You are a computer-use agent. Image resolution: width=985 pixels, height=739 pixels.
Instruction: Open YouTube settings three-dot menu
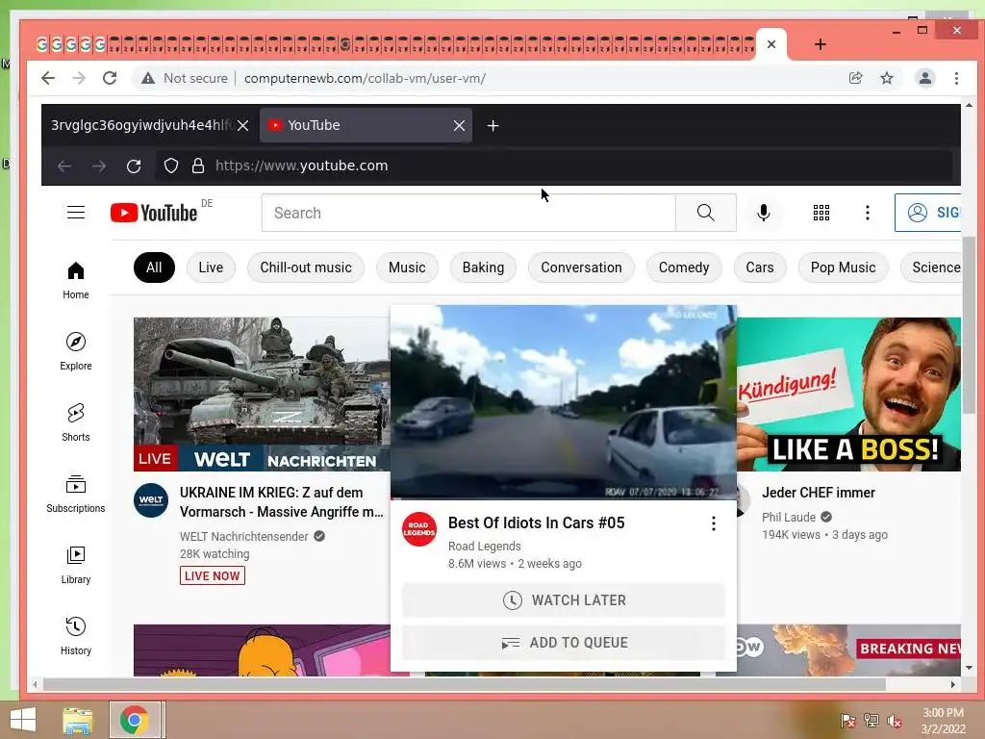[x=868, y=213]
